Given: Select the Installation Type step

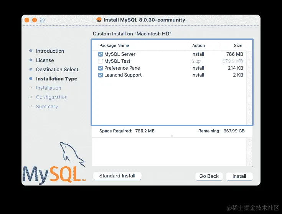Looking at the screenshot, I should (57, 79).
